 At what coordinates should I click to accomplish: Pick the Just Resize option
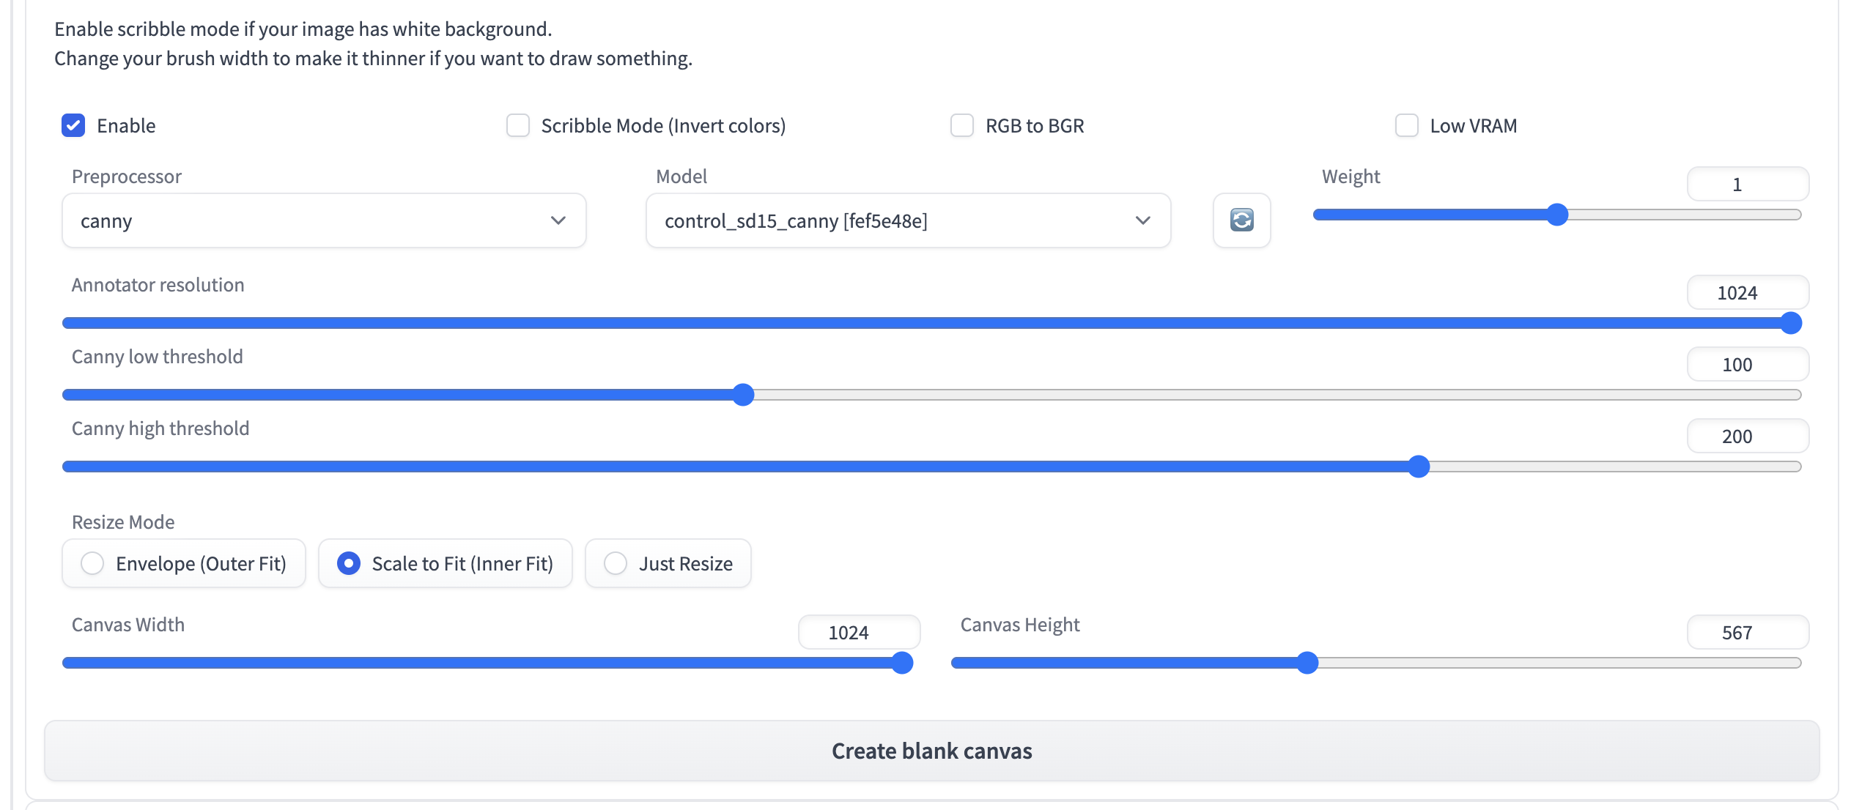click(x=616, y=563)
